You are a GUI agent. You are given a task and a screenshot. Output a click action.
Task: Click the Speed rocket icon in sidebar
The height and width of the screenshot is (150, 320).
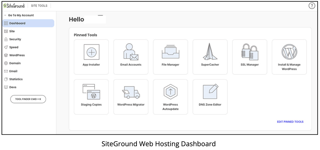pyautogui.click(x=6, y=47)
